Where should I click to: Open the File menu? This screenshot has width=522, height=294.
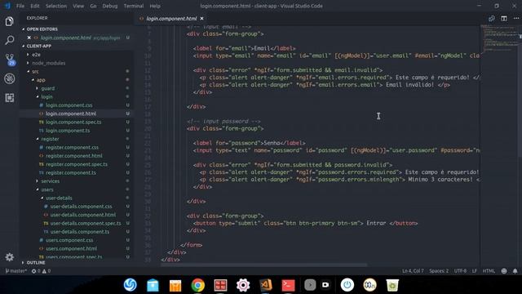click(20, 6)
